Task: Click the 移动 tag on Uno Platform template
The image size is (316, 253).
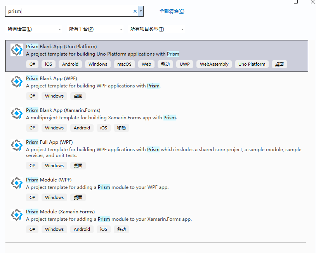Action: tap(165, 64)
